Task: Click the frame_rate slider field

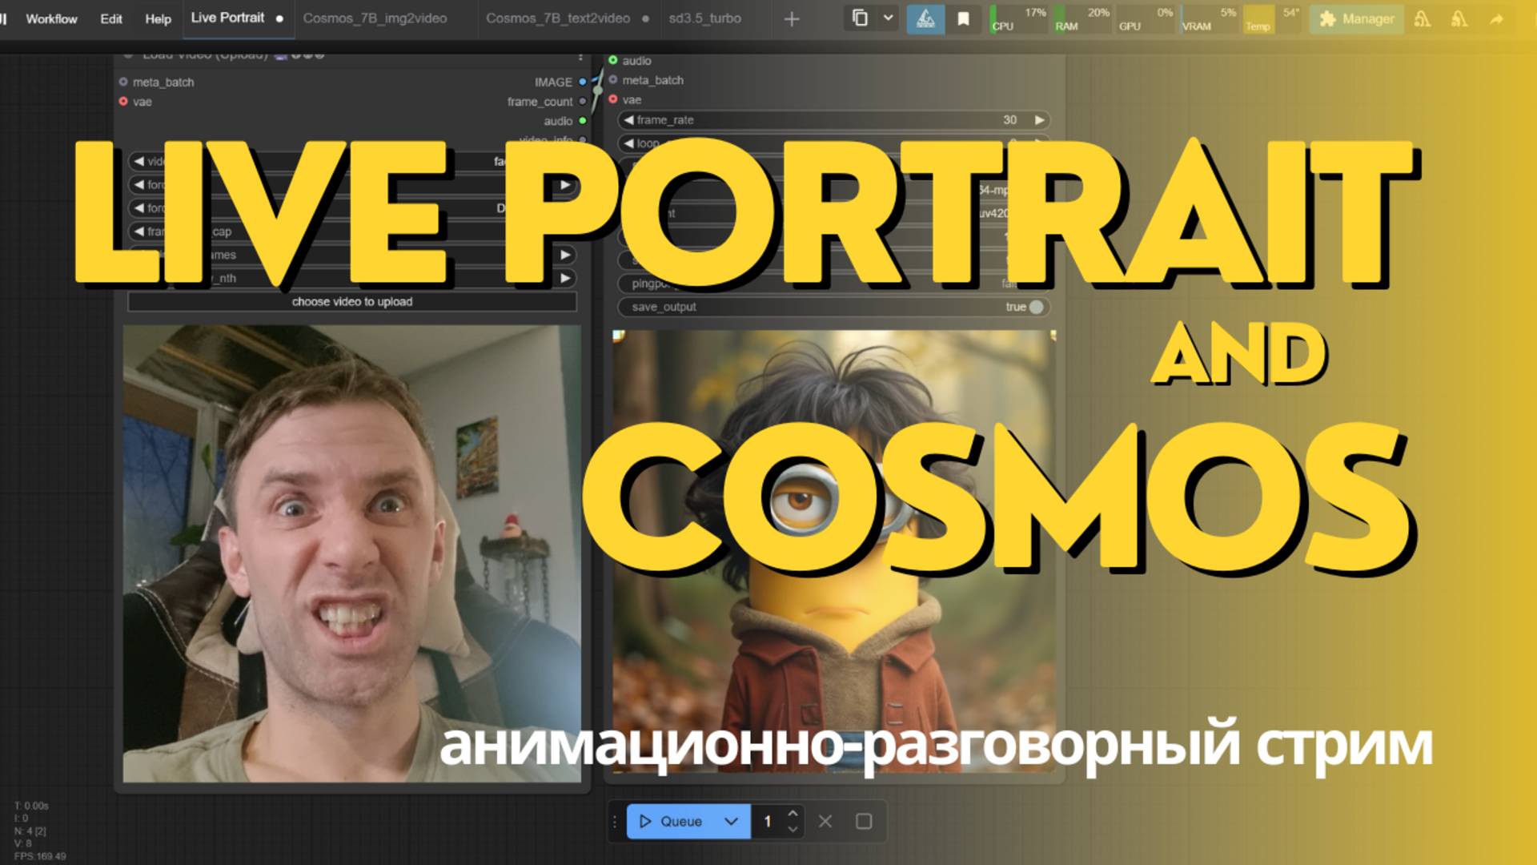Action: (x=833, y=120)
